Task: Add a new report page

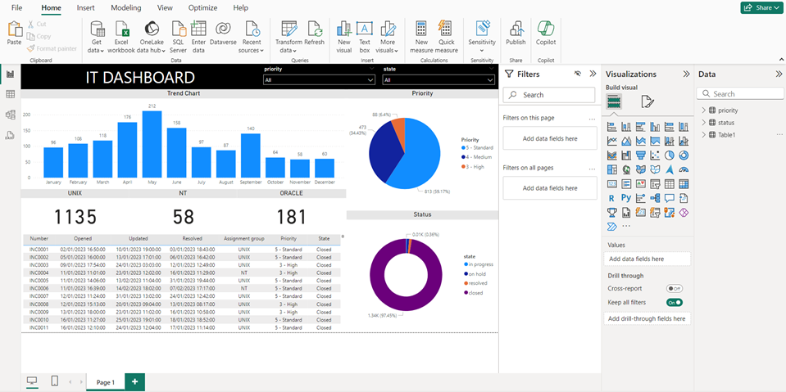Action: [134, 381]
